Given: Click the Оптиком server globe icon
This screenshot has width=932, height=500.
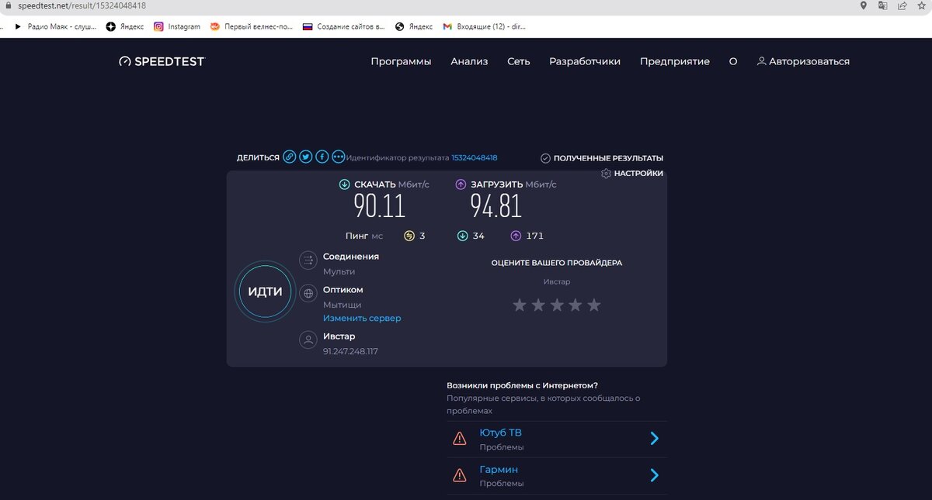Looking at the screenshot, I should coord(308,294).
